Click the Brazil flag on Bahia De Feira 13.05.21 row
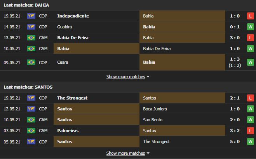The width and height of the screenshot is (256, 159). point(31,38)
